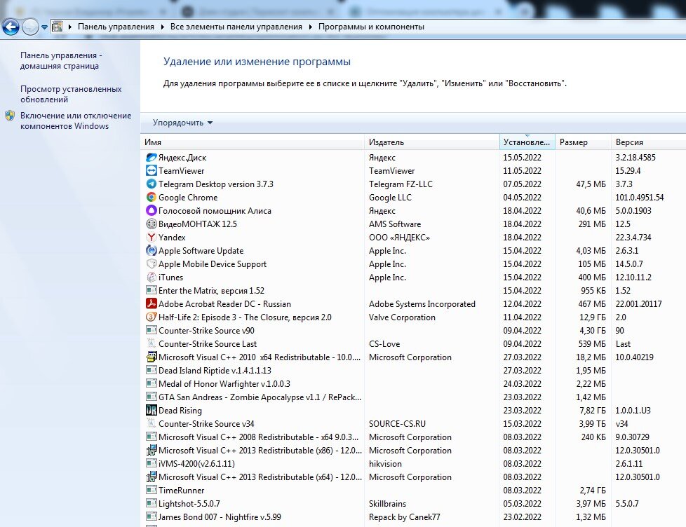Click install date 07.05.2022 cell
Viewport: 686px width, 527px height.
pyautogui.click(x=522, y=184)
